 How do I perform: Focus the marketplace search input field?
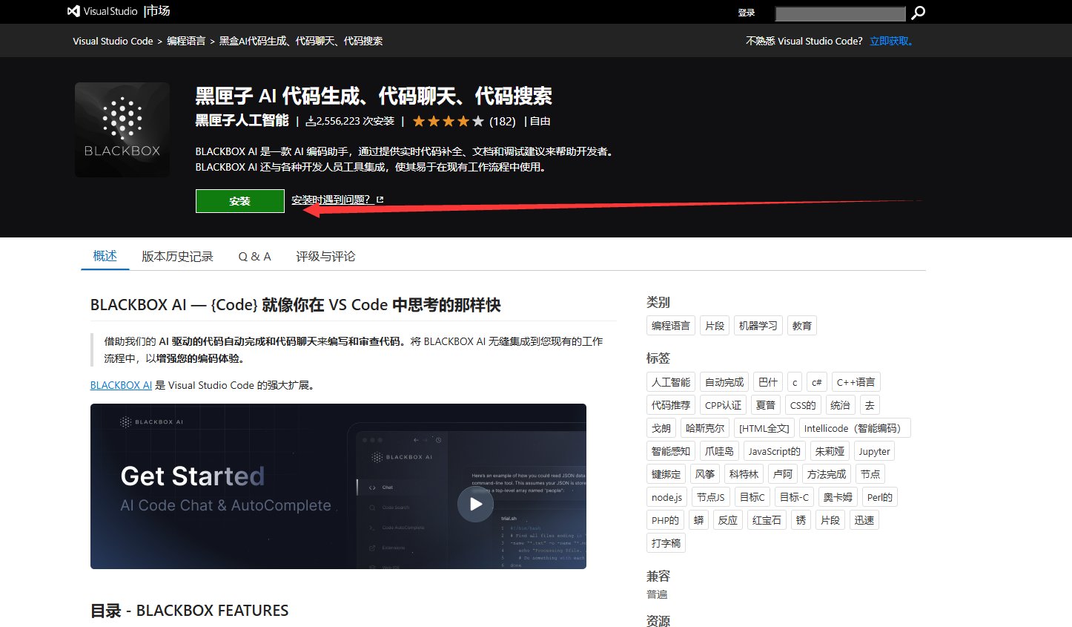(839, 13)
